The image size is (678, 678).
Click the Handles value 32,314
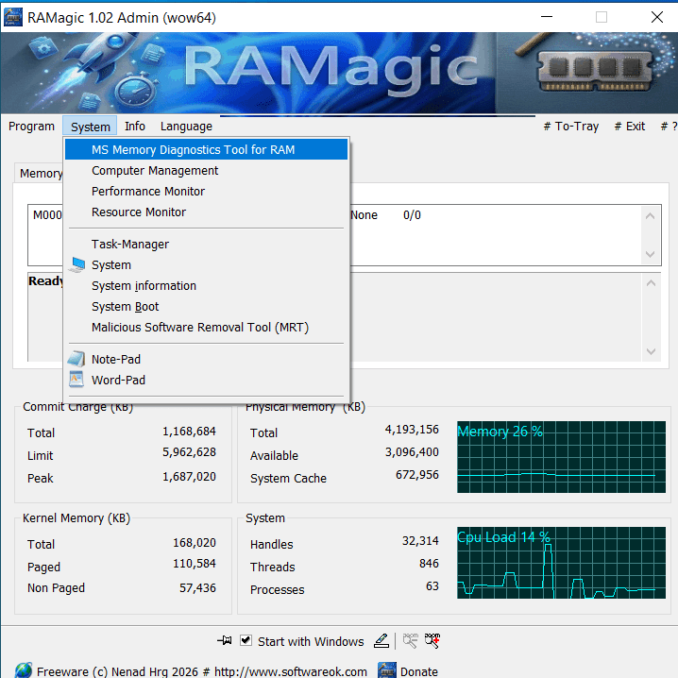click(x=420, y=540)
